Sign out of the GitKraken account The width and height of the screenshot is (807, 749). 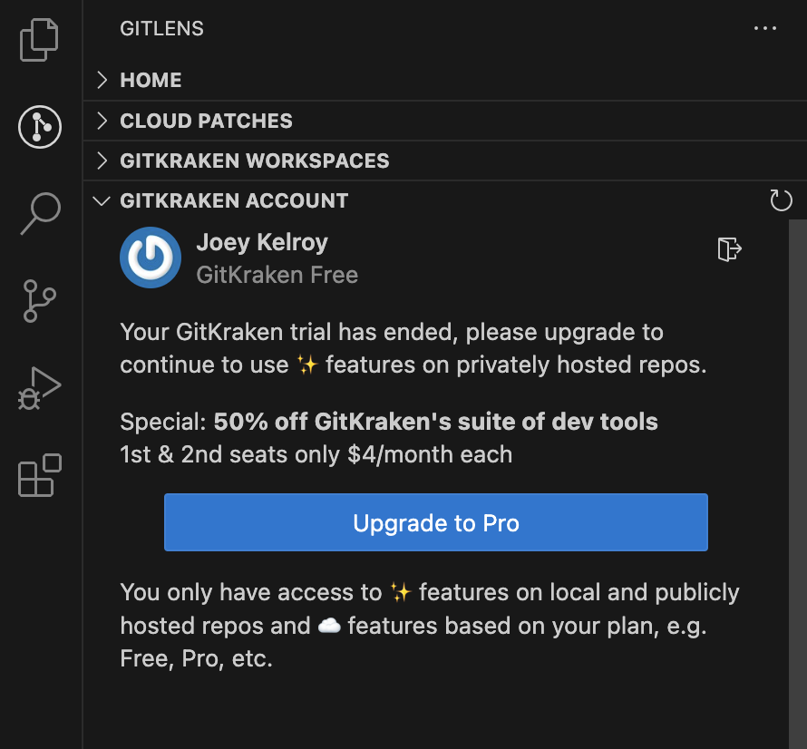(728, 249)
